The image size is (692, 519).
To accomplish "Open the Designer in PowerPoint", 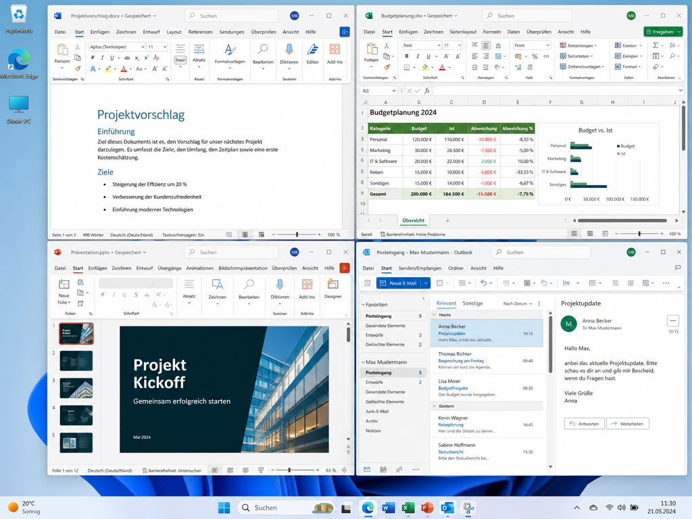I will [x=332, y=289].
